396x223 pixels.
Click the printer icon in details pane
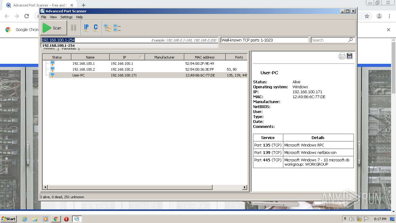coord(342,56)
